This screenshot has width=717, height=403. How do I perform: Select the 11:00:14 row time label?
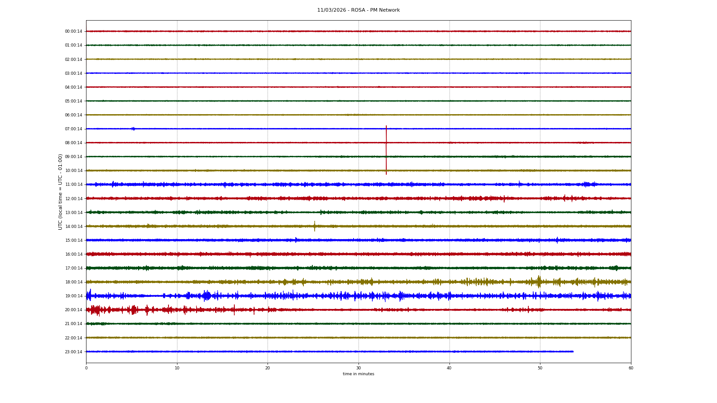(x=73, y=184)
